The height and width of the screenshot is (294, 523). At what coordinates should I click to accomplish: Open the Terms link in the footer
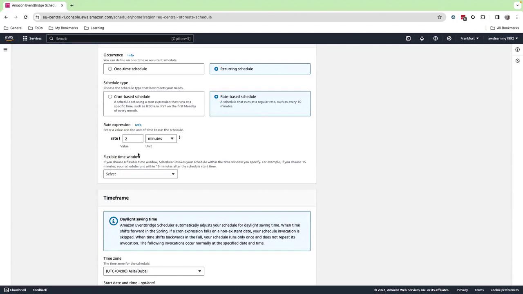coord(479,290)
